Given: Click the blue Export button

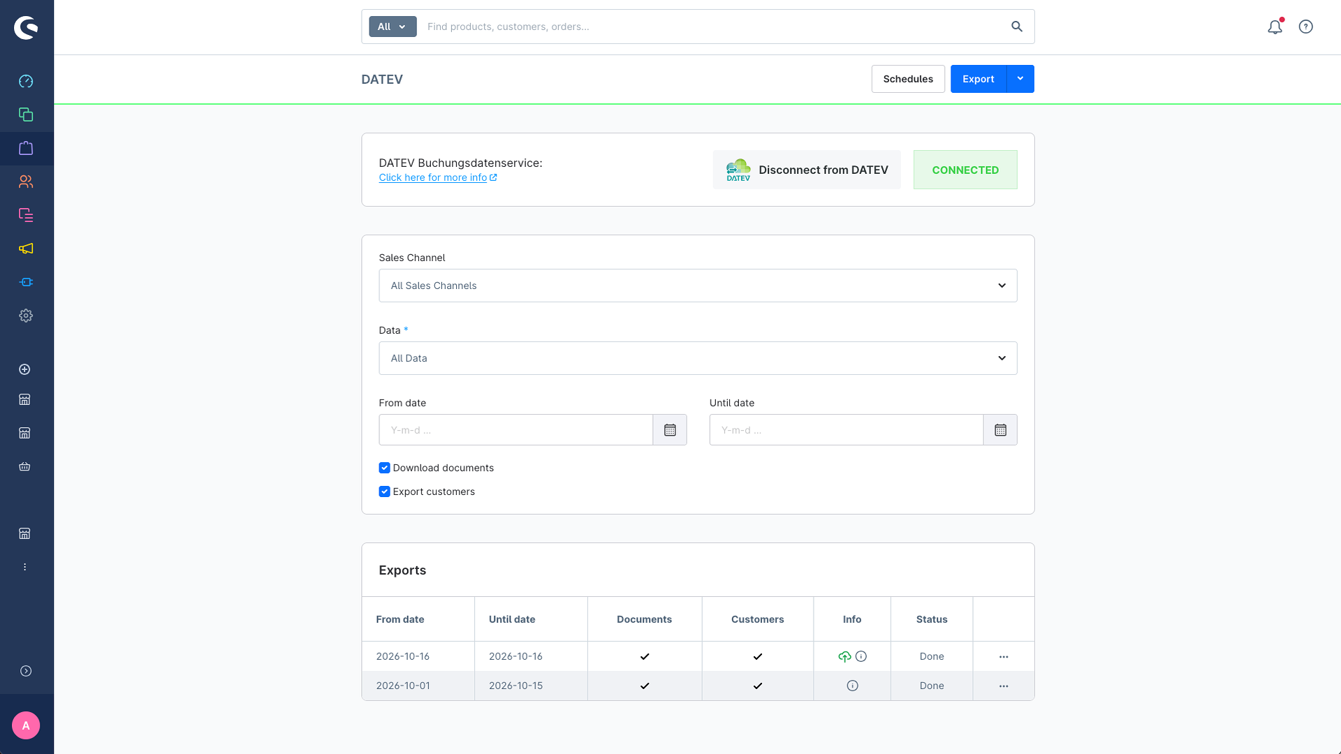Looking at the screenshot, I should click(978, 79).
